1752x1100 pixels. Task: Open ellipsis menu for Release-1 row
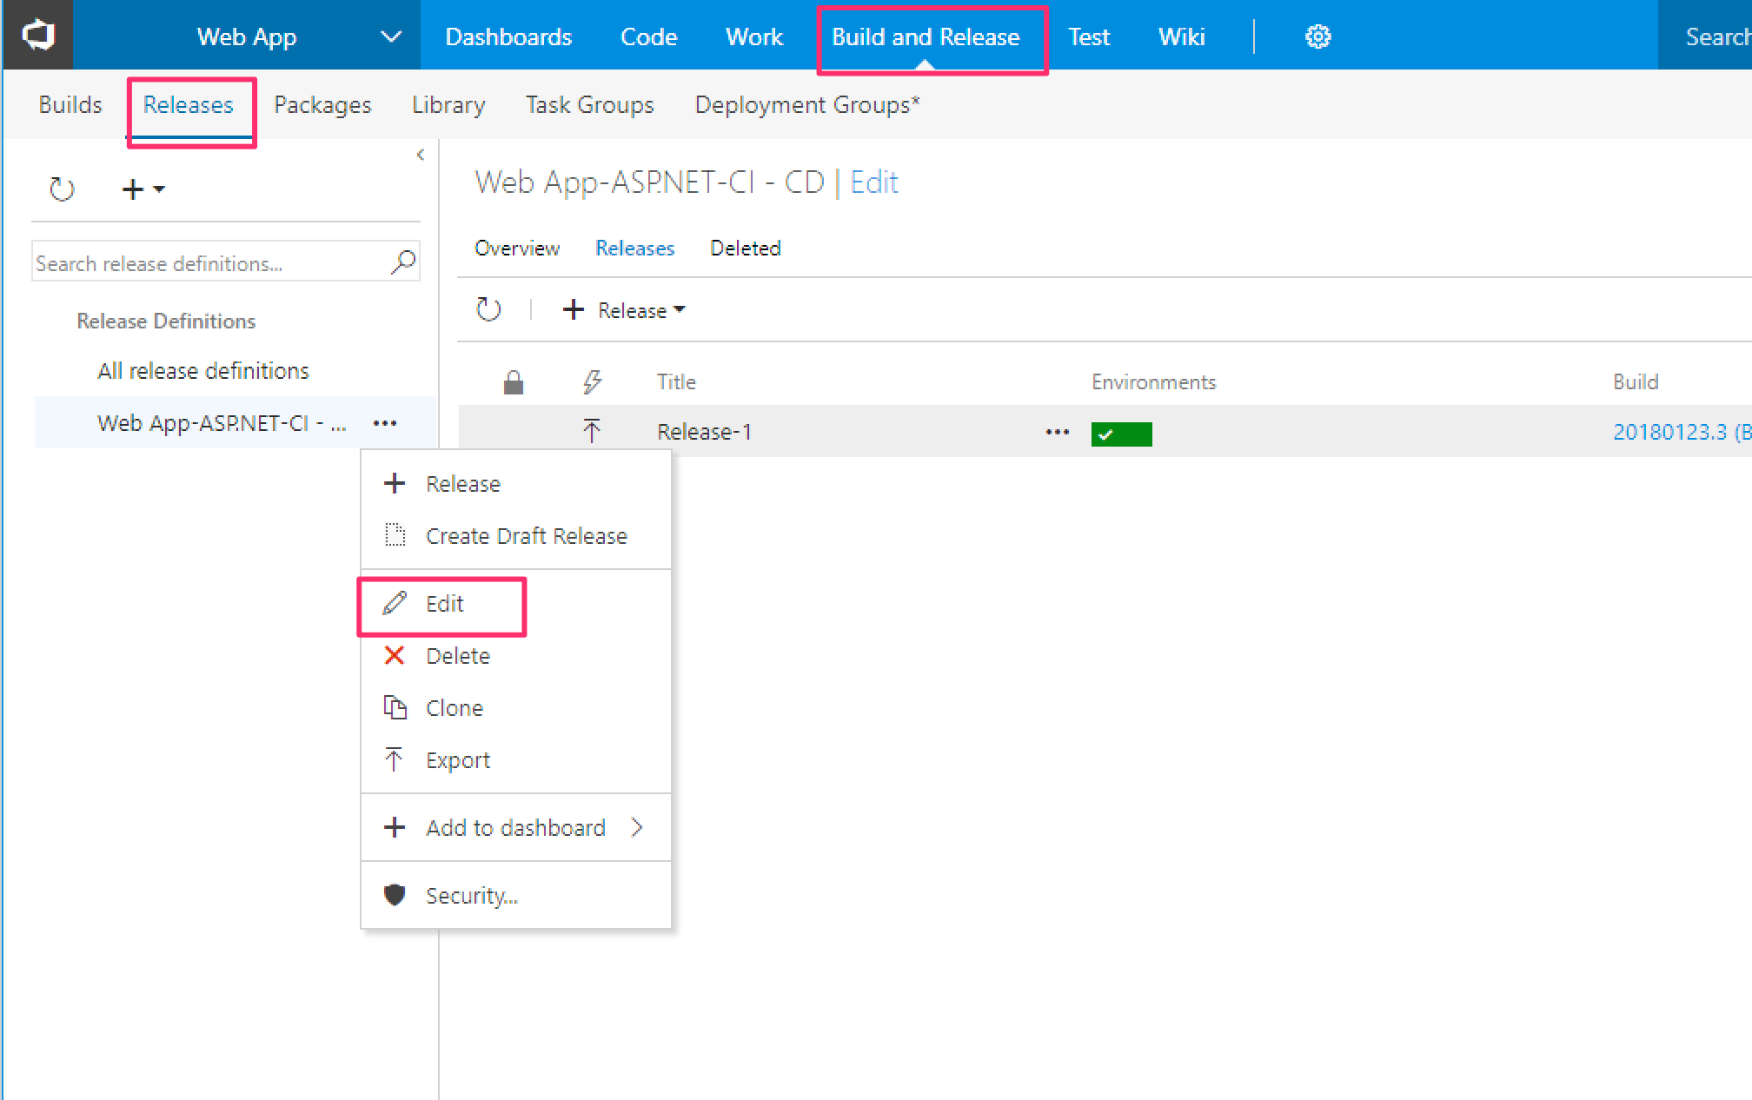tap(1057, 432)
